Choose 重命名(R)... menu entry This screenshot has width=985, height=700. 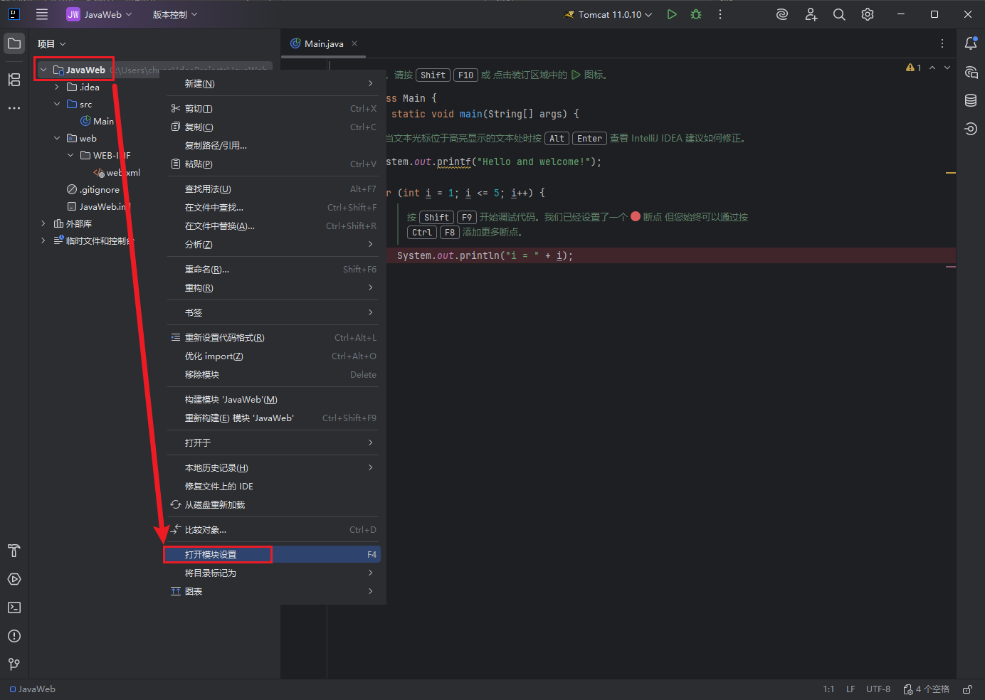click(274, 269)
